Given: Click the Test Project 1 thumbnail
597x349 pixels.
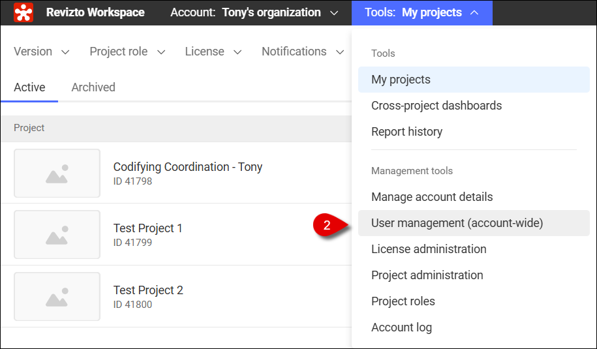Looking at the screenshot, I should coord(57,234).
